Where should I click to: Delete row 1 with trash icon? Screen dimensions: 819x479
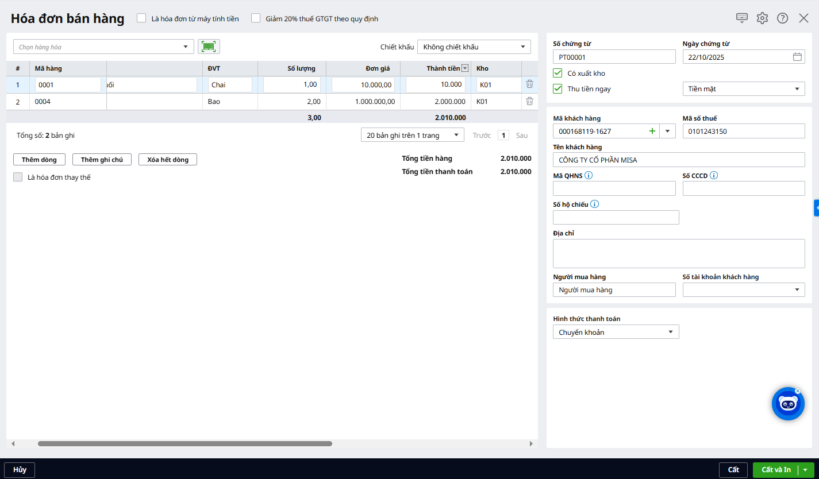(x=529, y=84)
